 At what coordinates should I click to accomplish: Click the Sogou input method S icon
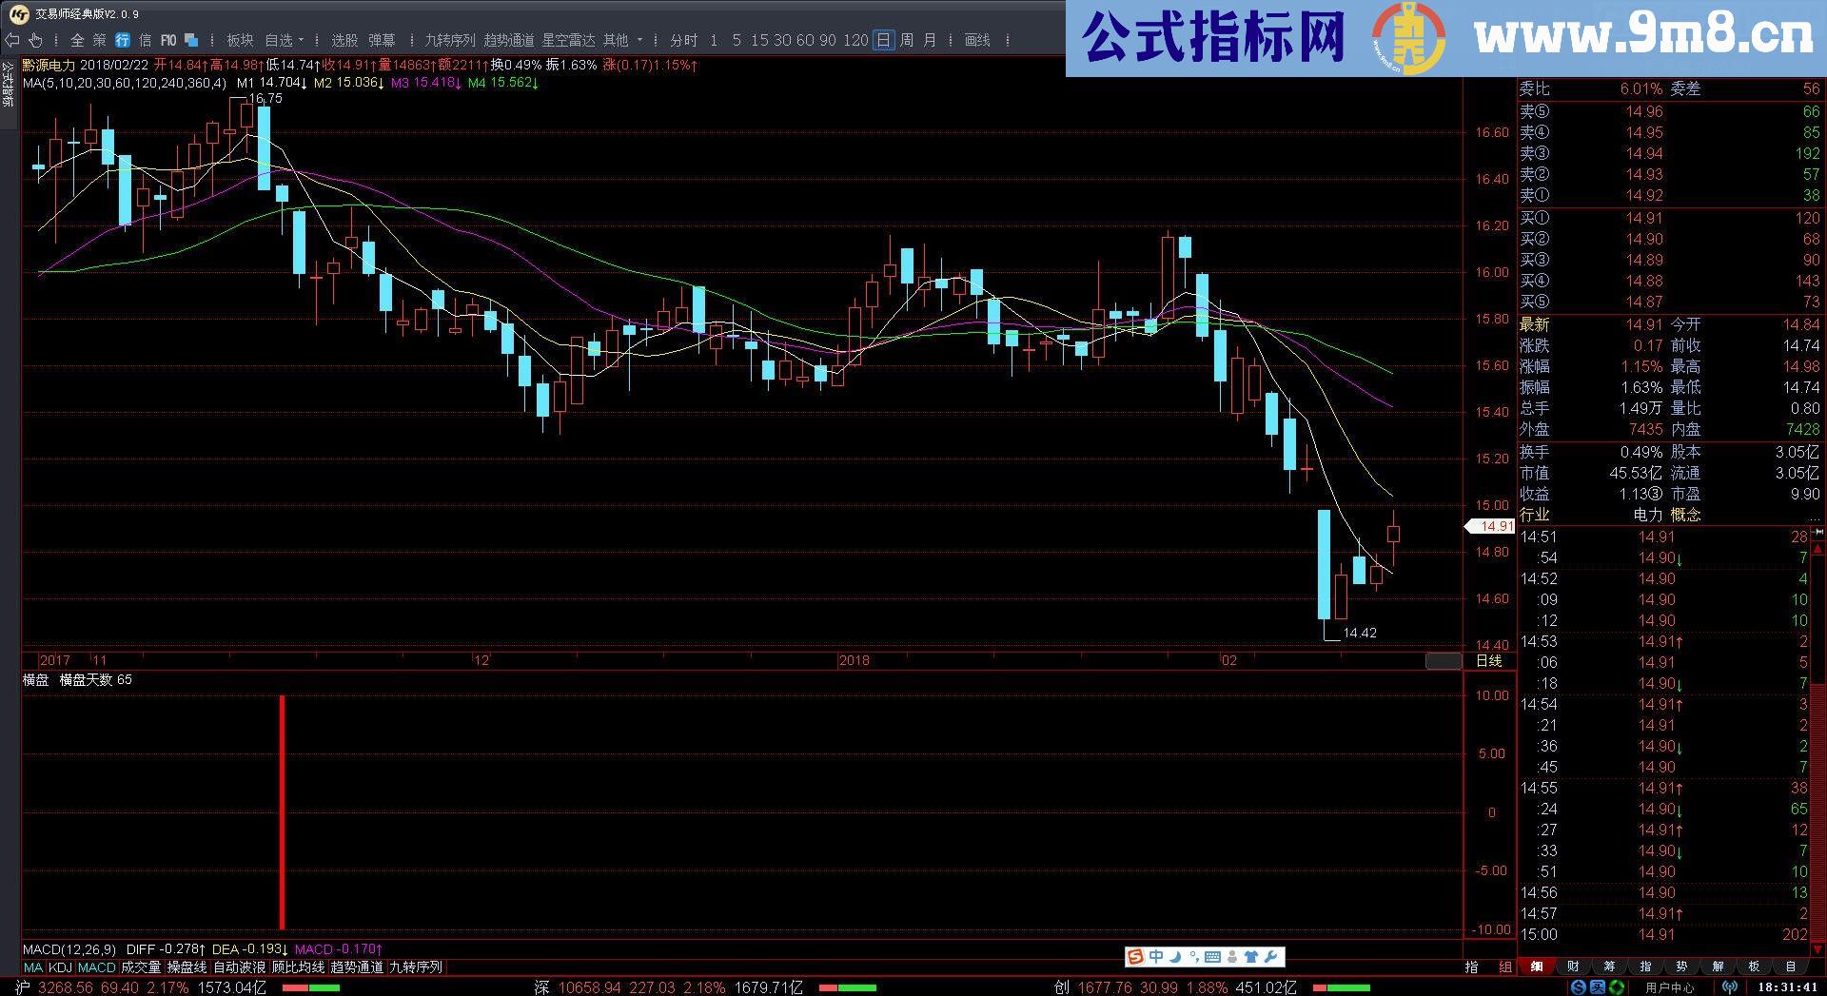[x=1134, y=957]
